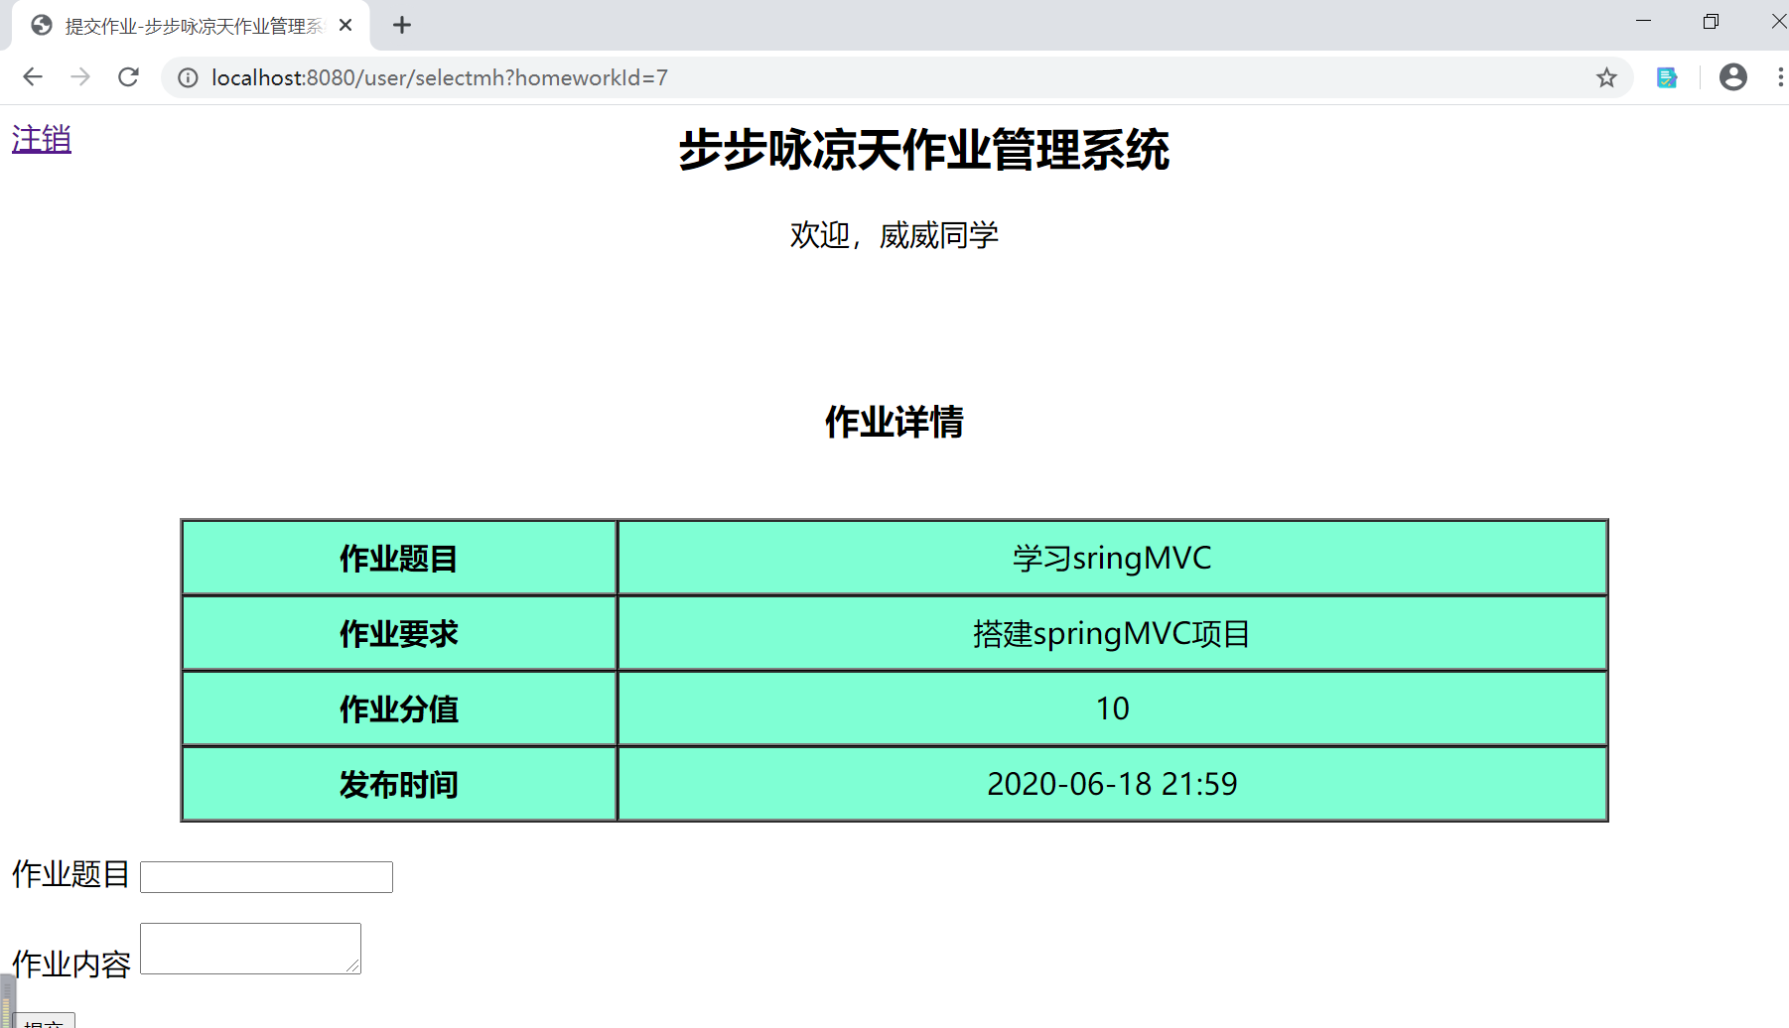Click the 学习sringMVC table cell
Screen dimensions: 1789x1028
pos(1112,558)
